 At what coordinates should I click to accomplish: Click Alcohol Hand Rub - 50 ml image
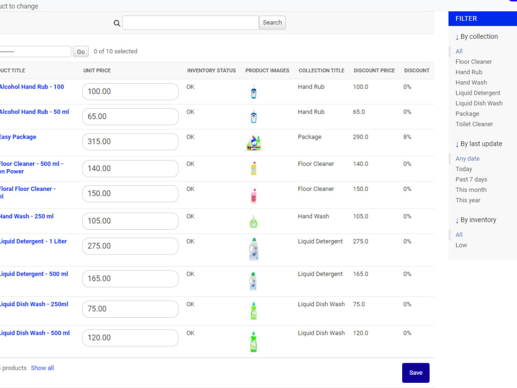tap(253, 116)
